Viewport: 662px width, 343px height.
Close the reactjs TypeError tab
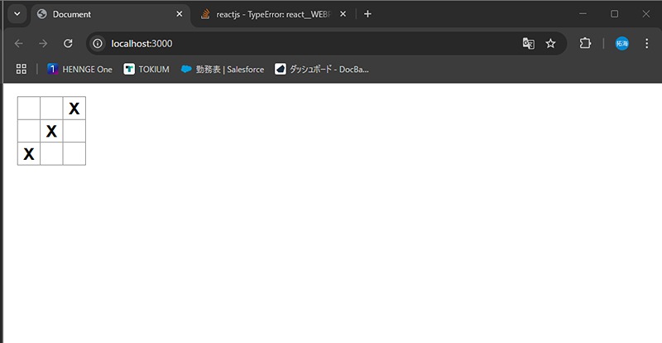pyautogui.click(x=343, y=14)
